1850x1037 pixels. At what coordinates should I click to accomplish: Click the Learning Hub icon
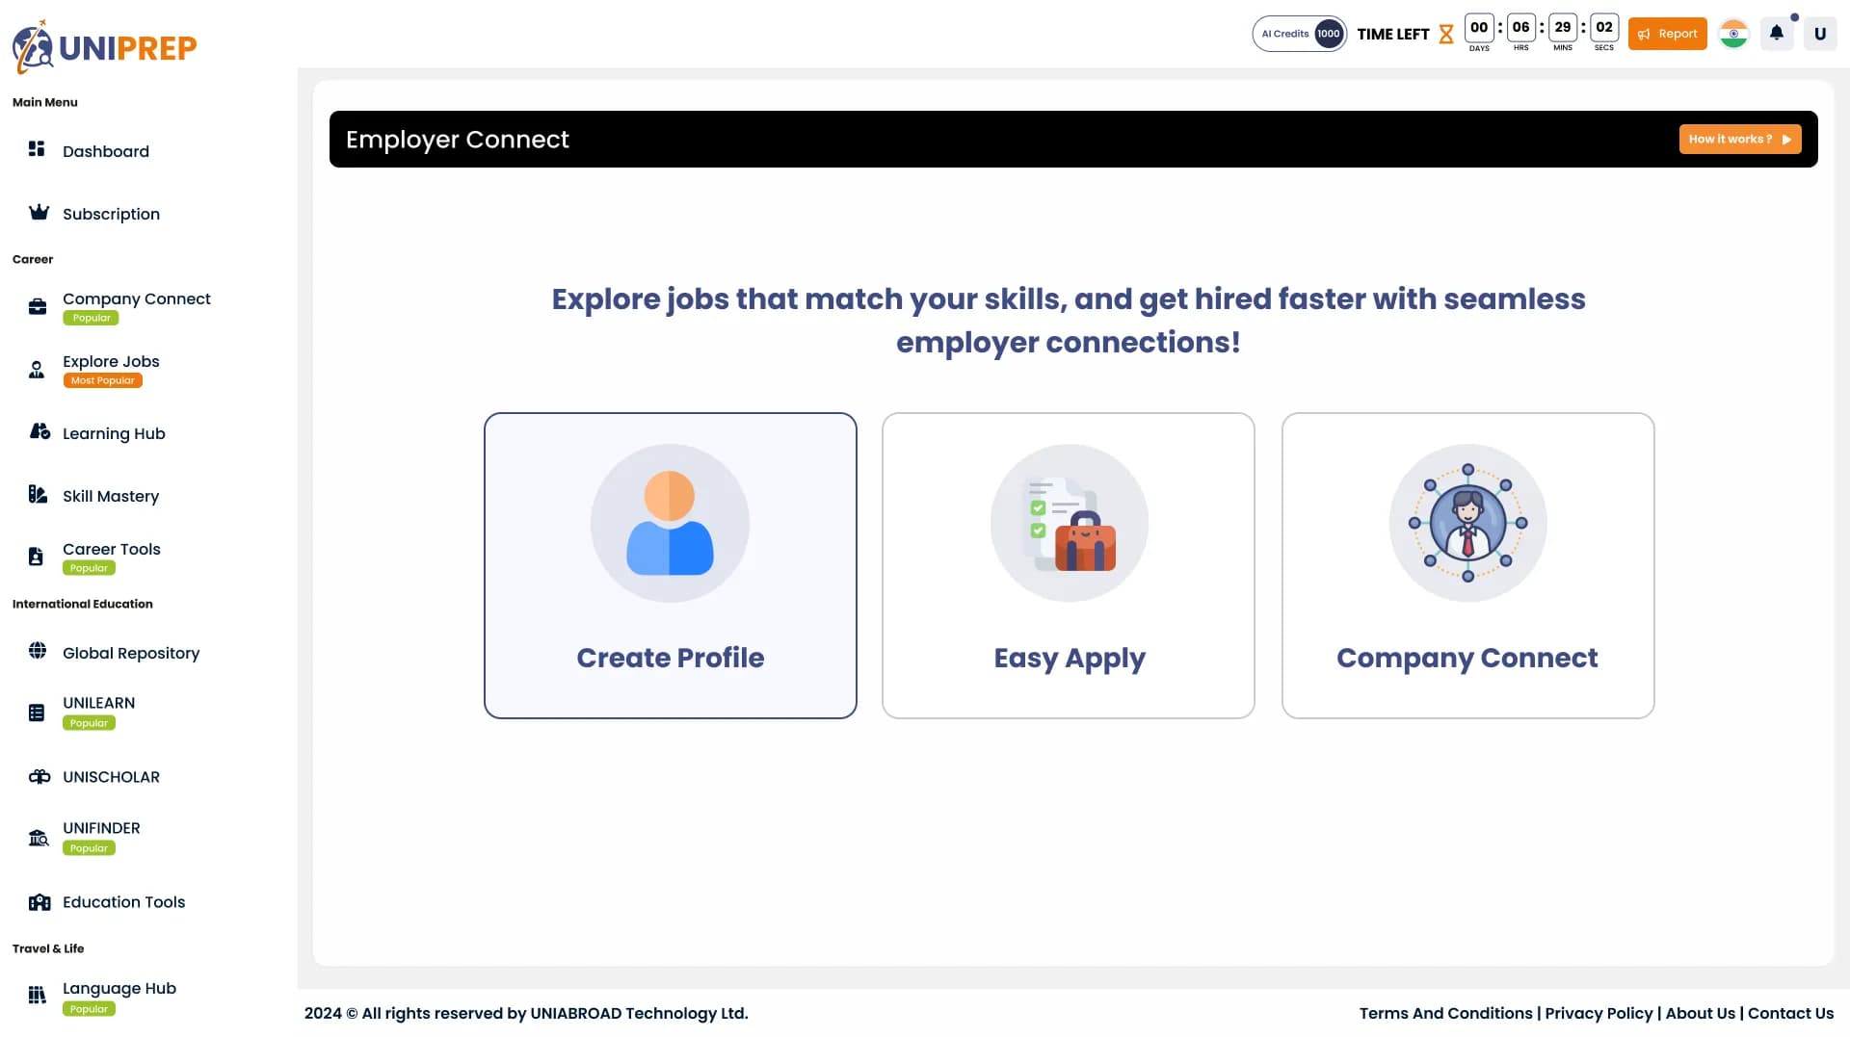(x=40, y=431)
